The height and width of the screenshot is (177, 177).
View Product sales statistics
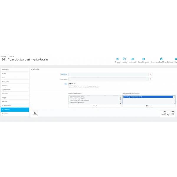(x=132, y=60)
